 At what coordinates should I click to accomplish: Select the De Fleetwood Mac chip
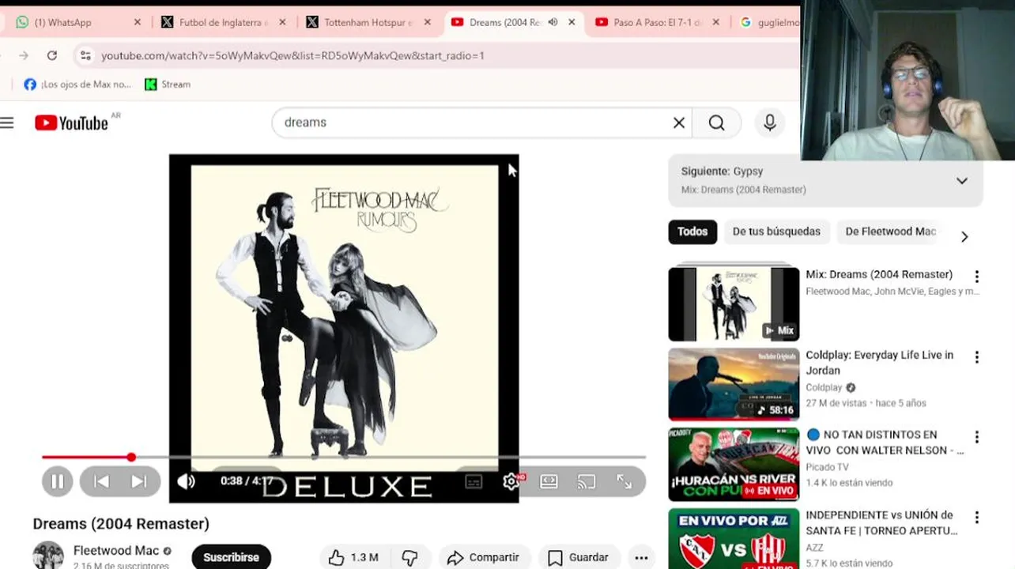click(x=890, y=232)
